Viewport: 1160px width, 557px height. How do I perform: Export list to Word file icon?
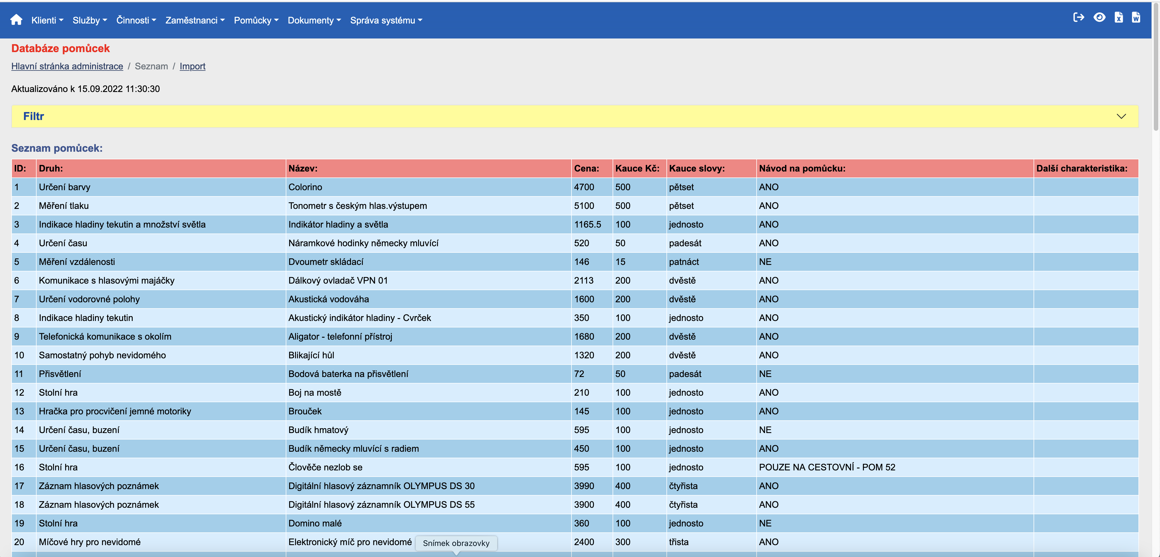[x=1136, y=18]
